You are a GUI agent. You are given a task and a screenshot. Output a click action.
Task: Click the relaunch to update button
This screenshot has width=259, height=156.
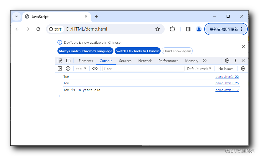tap(224, 29)
